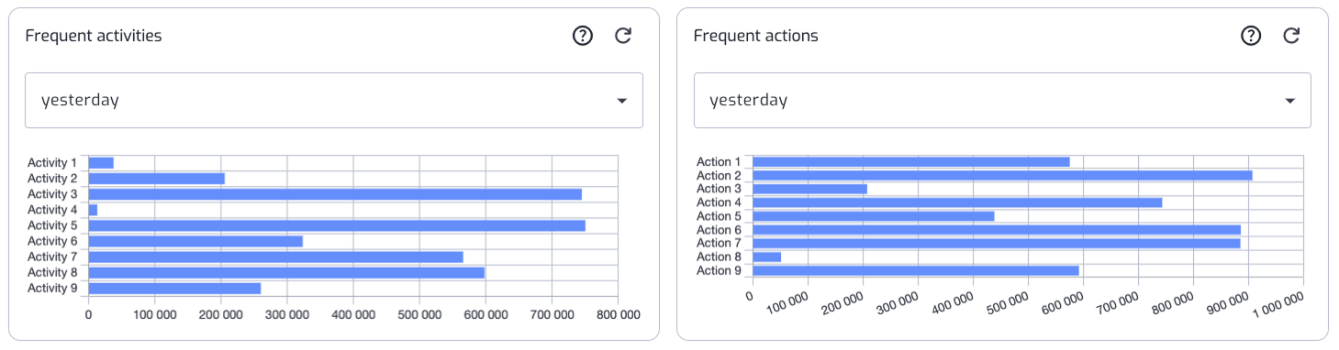Image resolution: width=1339 pixels, height=350 pixels.
Task: Select the Action 6 bar
Action: click(x=997, y=230)
